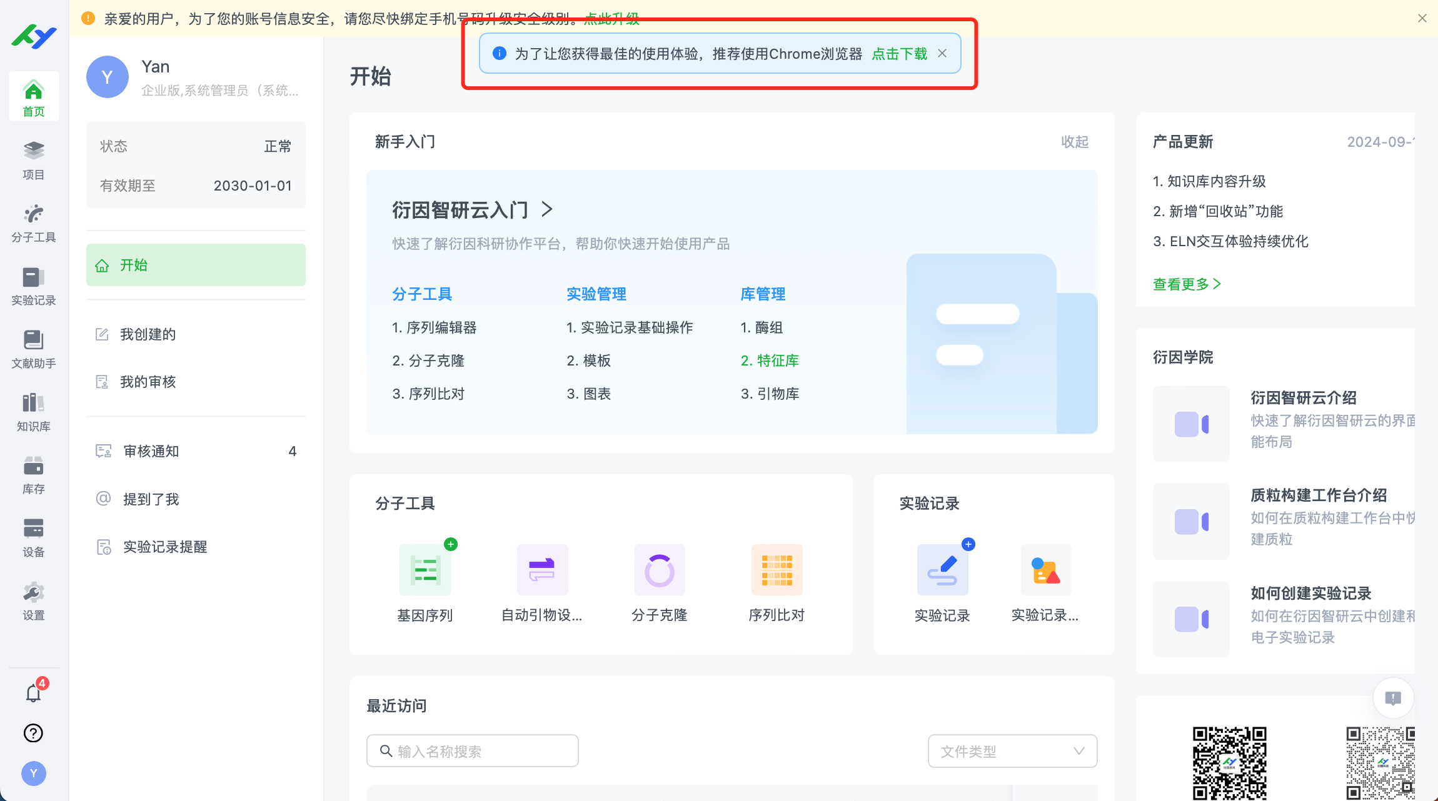
Task: Click the help question mark icon
Action: (33, 733)
